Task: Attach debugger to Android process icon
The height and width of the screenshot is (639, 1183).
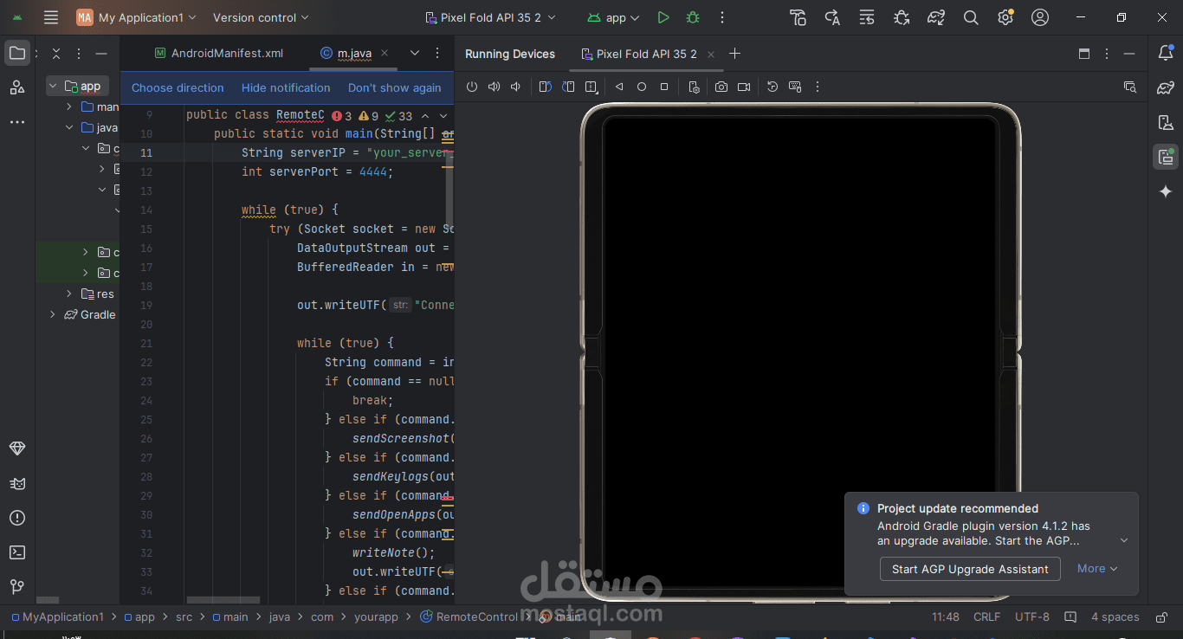Action: [902, 17]
